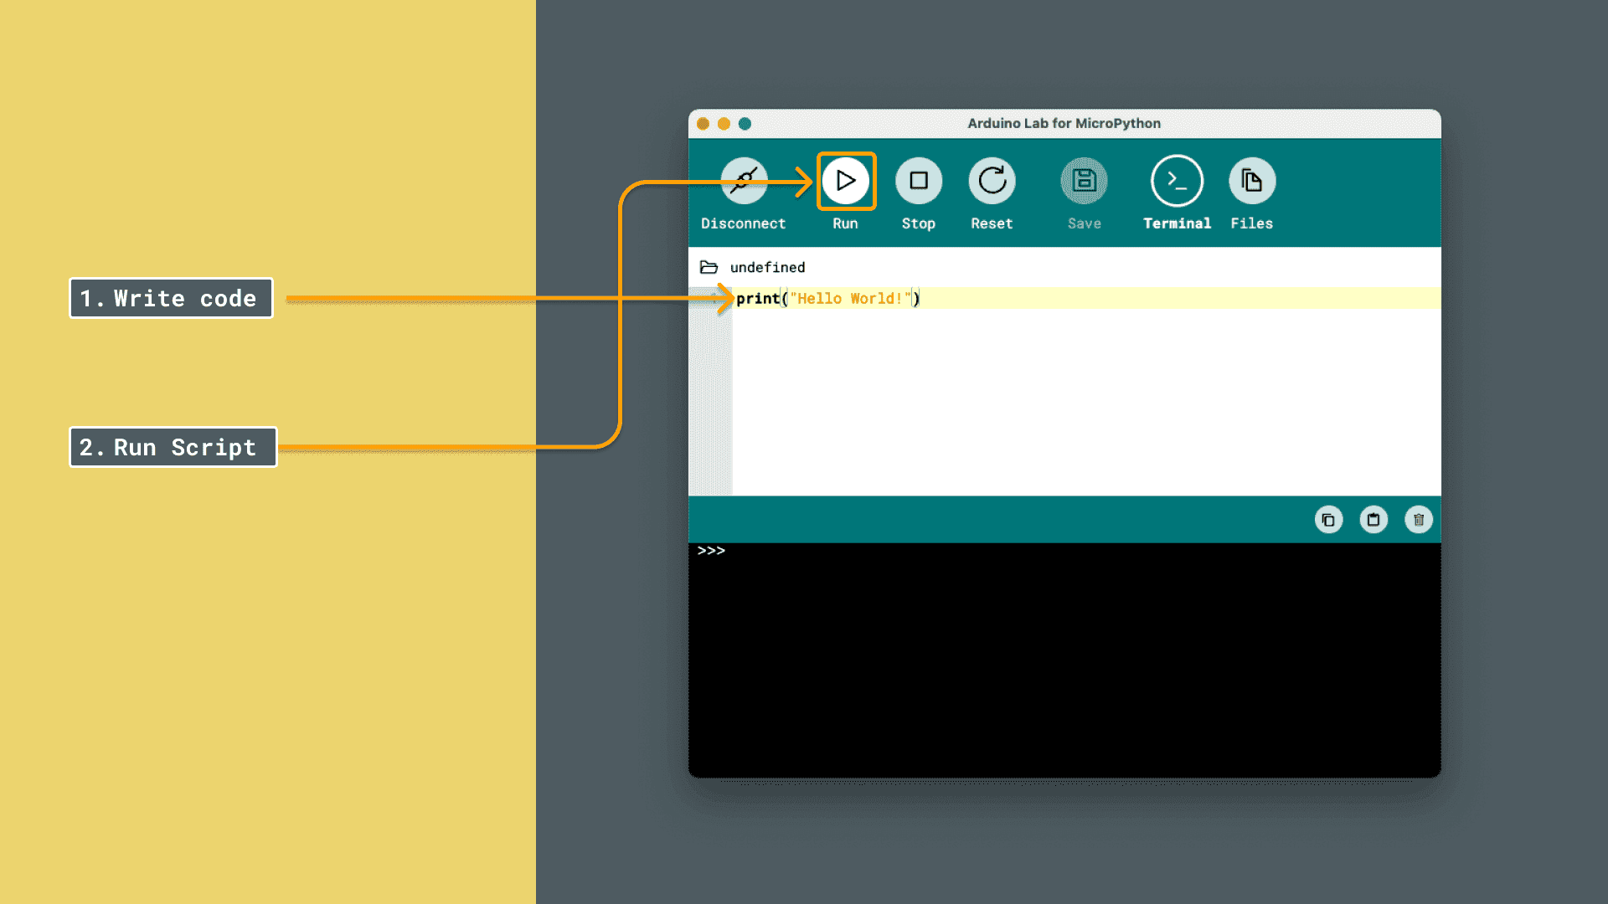Toggle the Terminal panel icon
Screen dimensions: 1608x904
coord(1177,181)
